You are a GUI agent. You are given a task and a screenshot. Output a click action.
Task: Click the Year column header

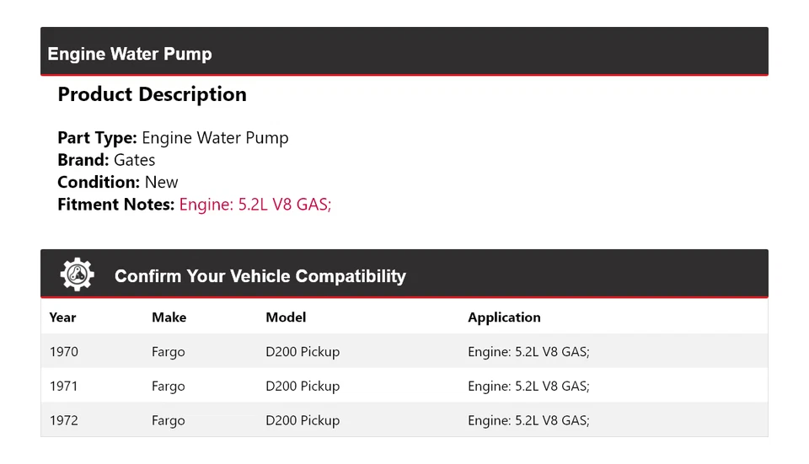62,317
